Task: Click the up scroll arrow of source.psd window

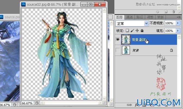Action: point(112,23)
